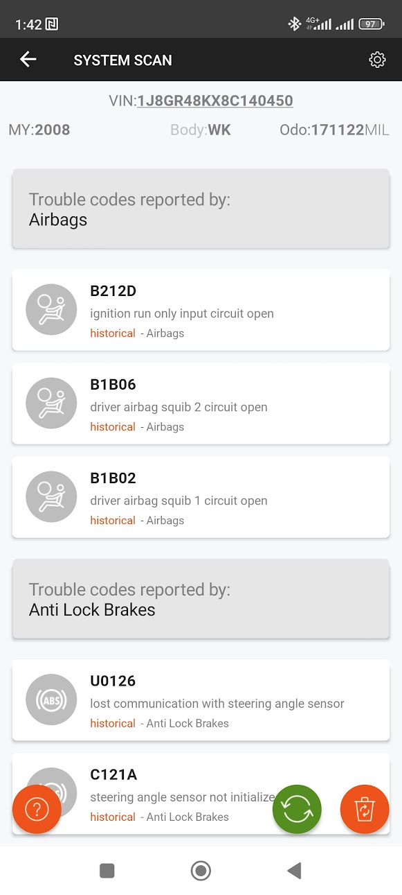Tap the Trouble codes reported by Airbags header
The width and height of the screenshot is (402, 895).
pos(201,209)
